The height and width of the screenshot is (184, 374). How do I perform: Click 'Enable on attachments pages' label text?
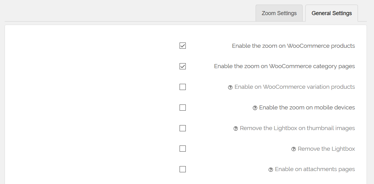click(315, 169)
